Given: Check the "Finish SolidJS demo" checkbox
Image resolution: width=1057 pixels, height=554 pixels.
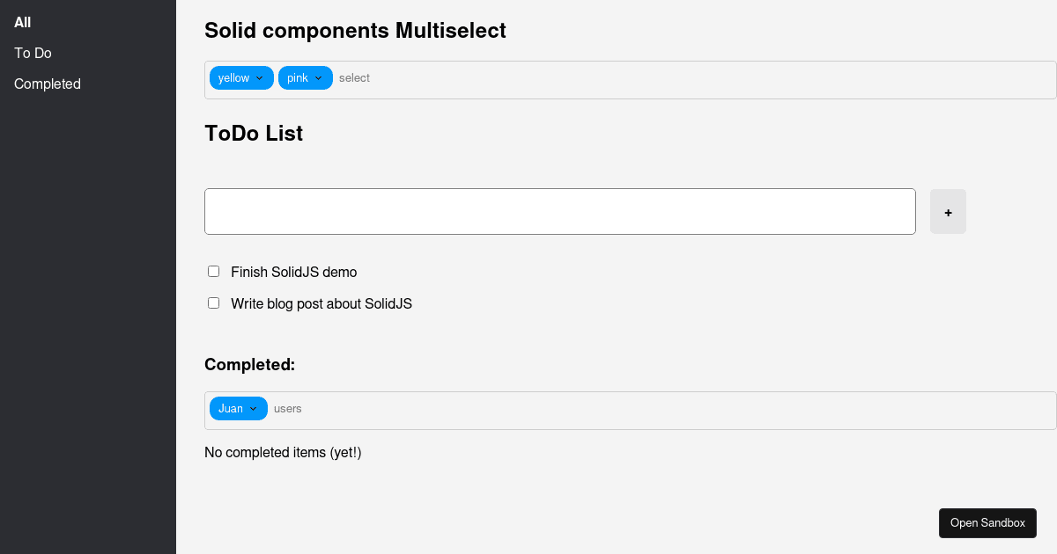Looking at the screenshot, I should [x=213, y=271].
